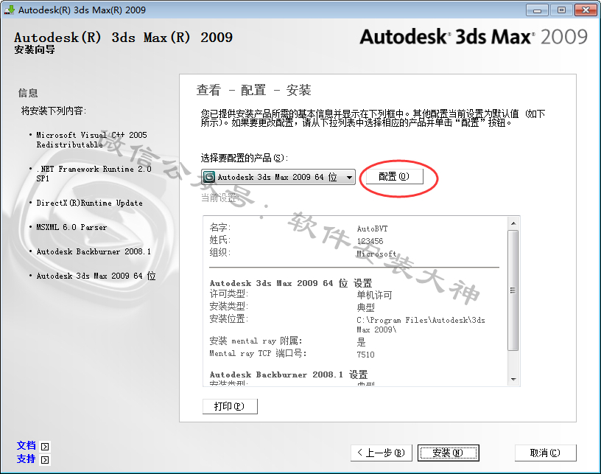Click the installer icon in title bar
This screenshot has width=601, height=474.
point(10,10)
